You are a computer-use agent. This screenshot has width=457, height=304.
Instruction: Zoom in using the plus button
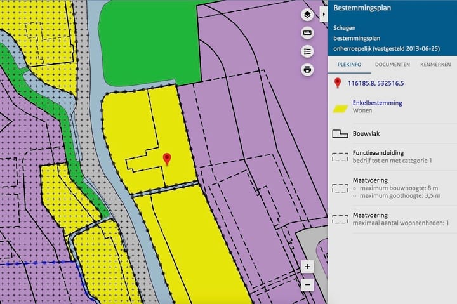307,267
